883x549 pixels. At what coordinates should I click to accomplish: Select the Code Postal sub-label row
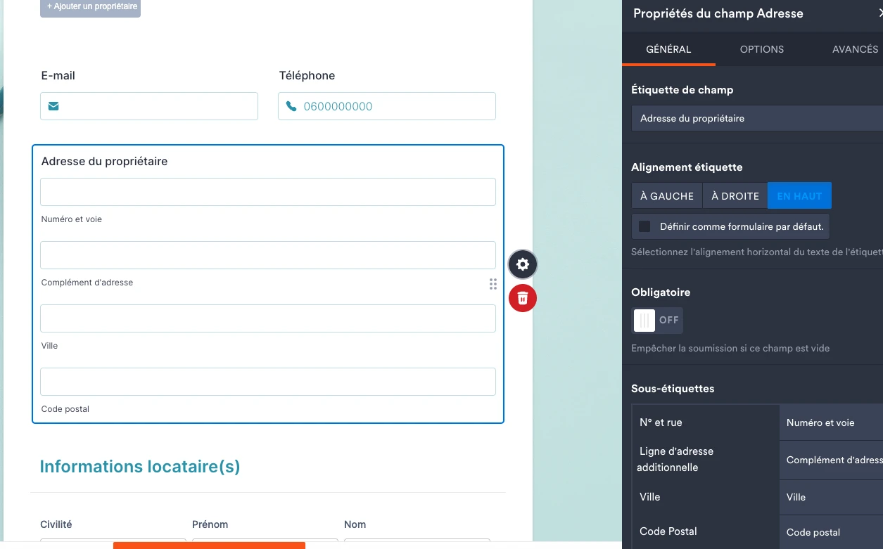coord(668,532)
